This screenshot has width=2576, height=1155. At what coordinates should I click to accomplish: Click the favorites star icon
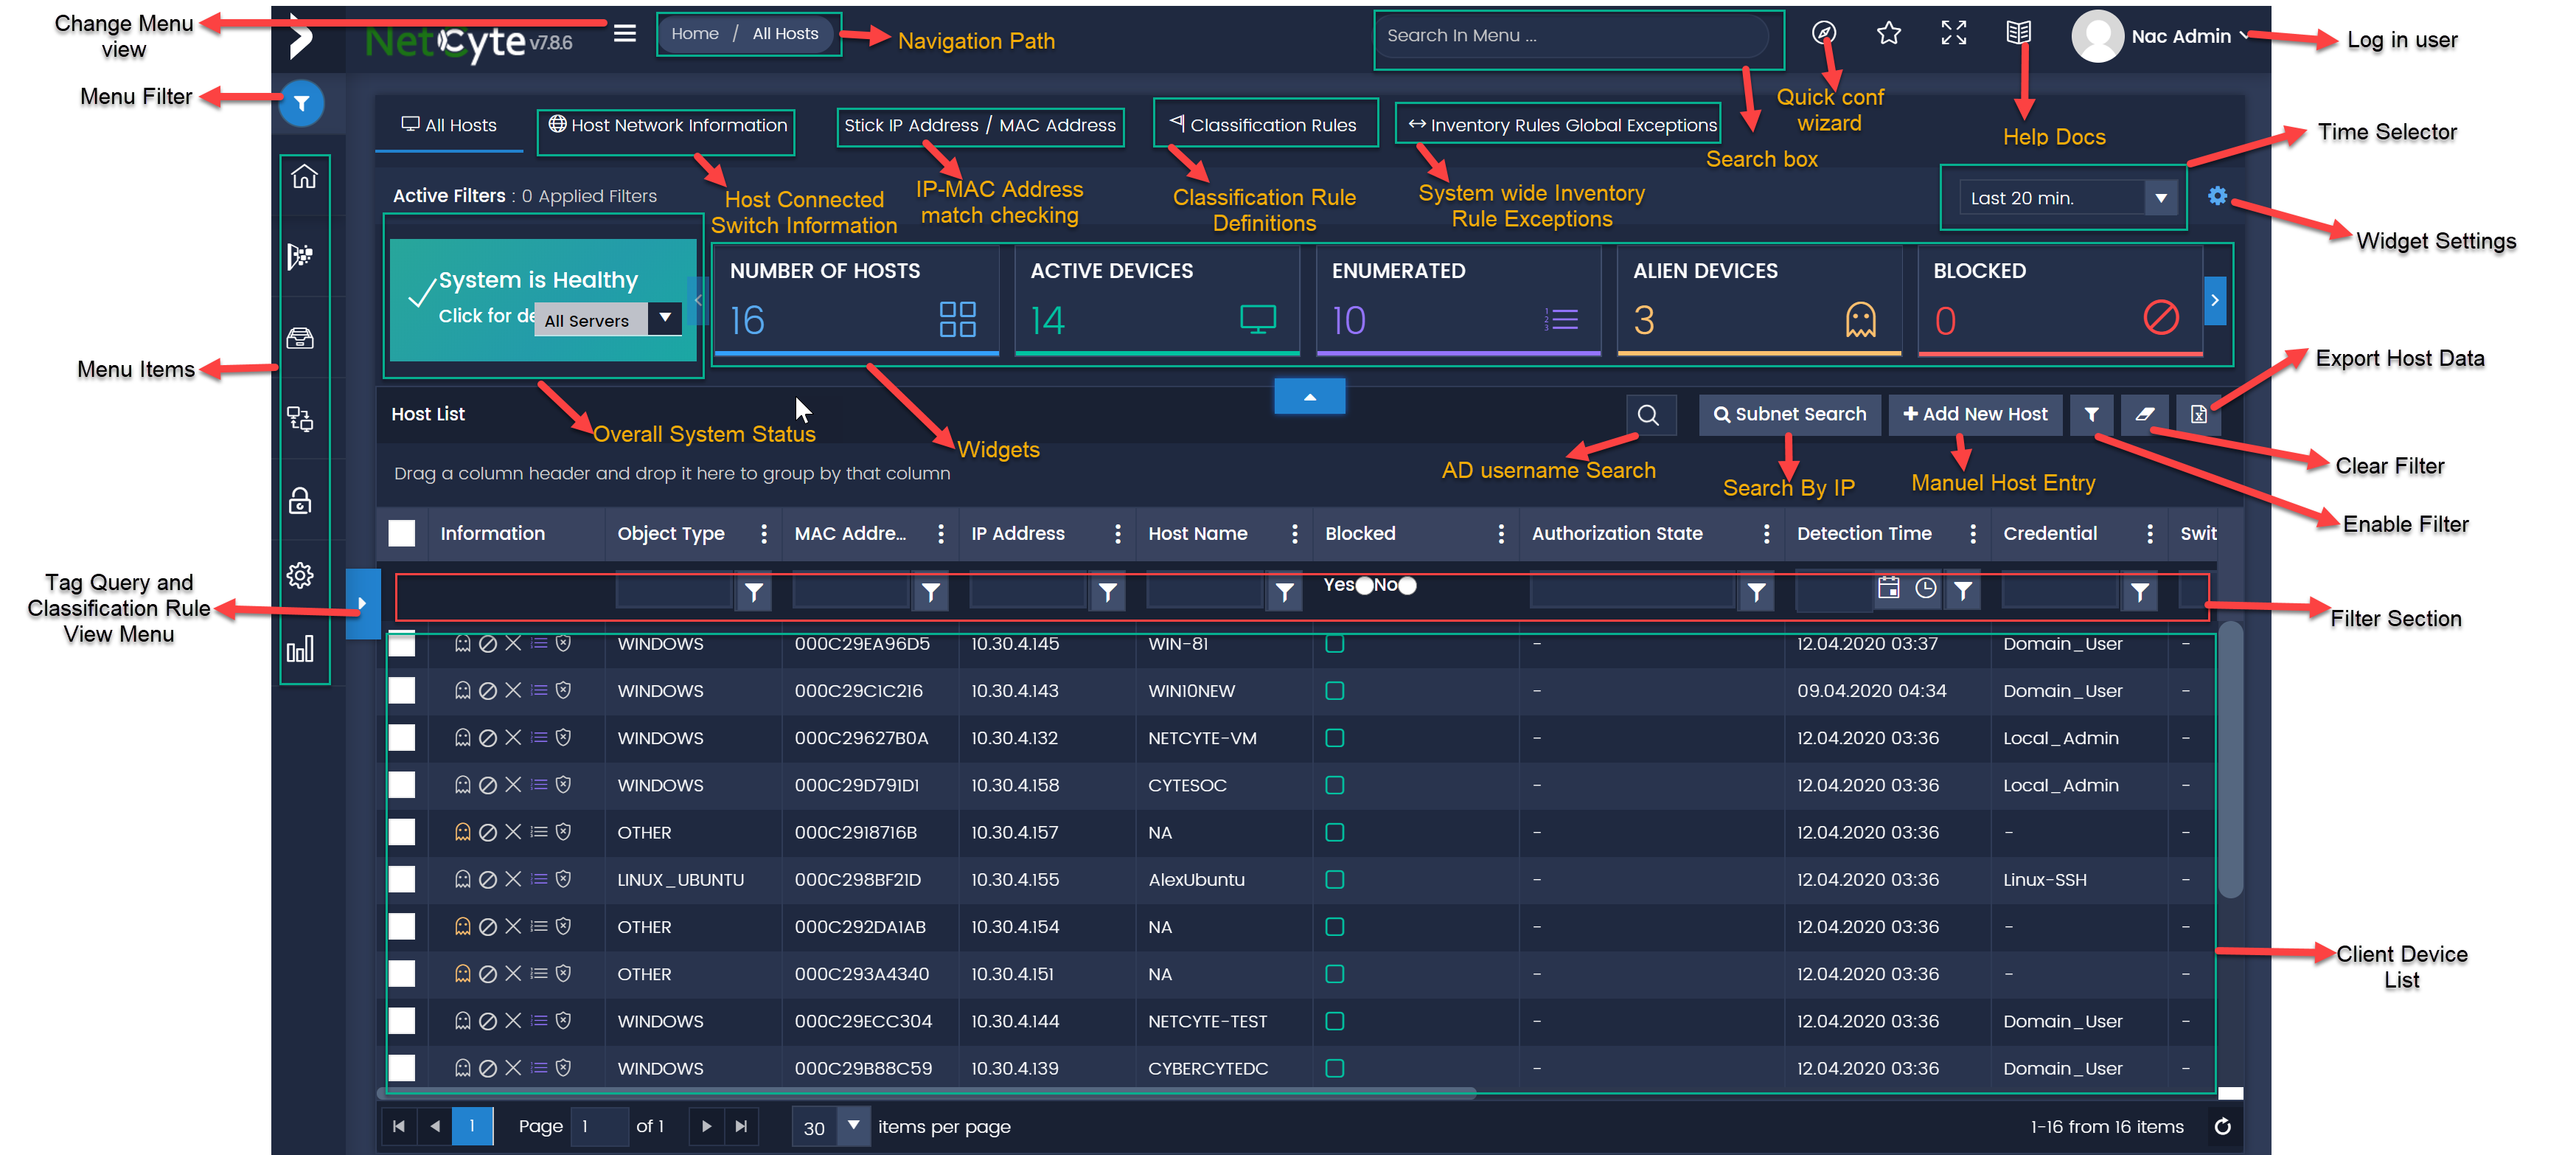(1888, 33)
